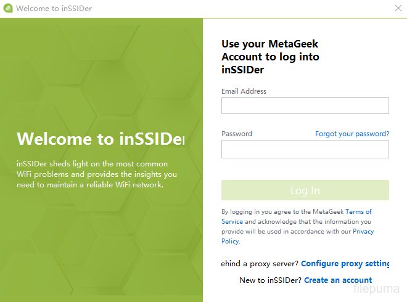Click the inSSIDer description paragraph on green panel
The image size is (407, 302).
(x=97, y=174)
